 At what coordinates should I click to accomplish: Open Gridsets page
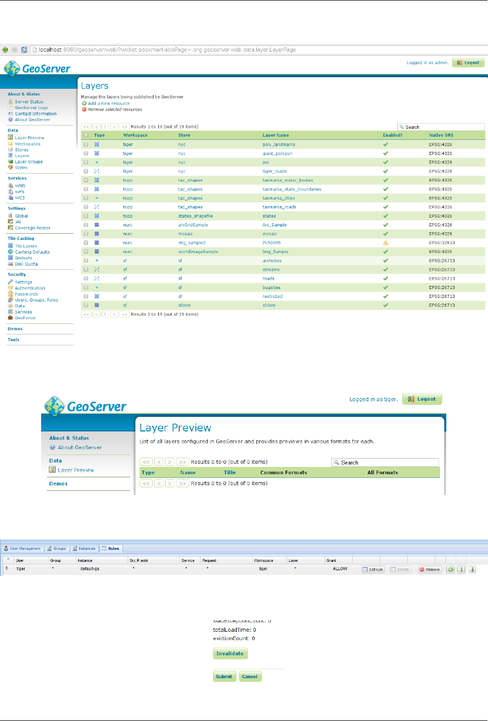(x=23, y=258)
